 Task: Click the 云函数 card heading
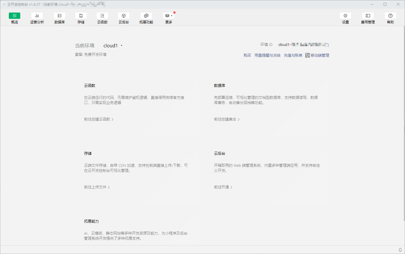(x=90, y=86)
